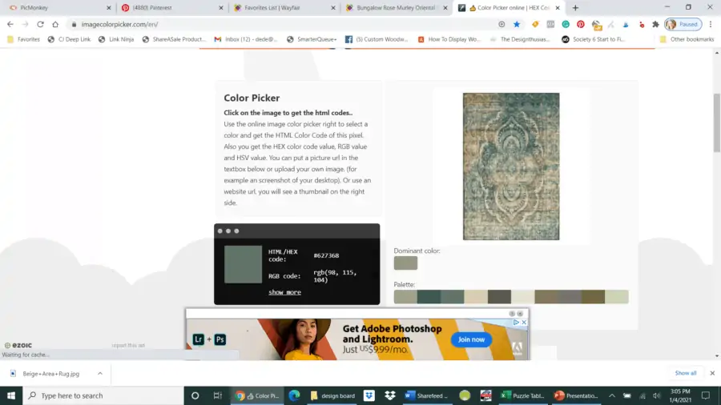Show hidden system tray icons

pyautogui.click(x=612, y=395)
